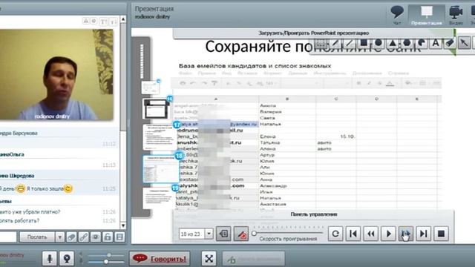Click spreadsheet cell 'Татьяна'

269,142
